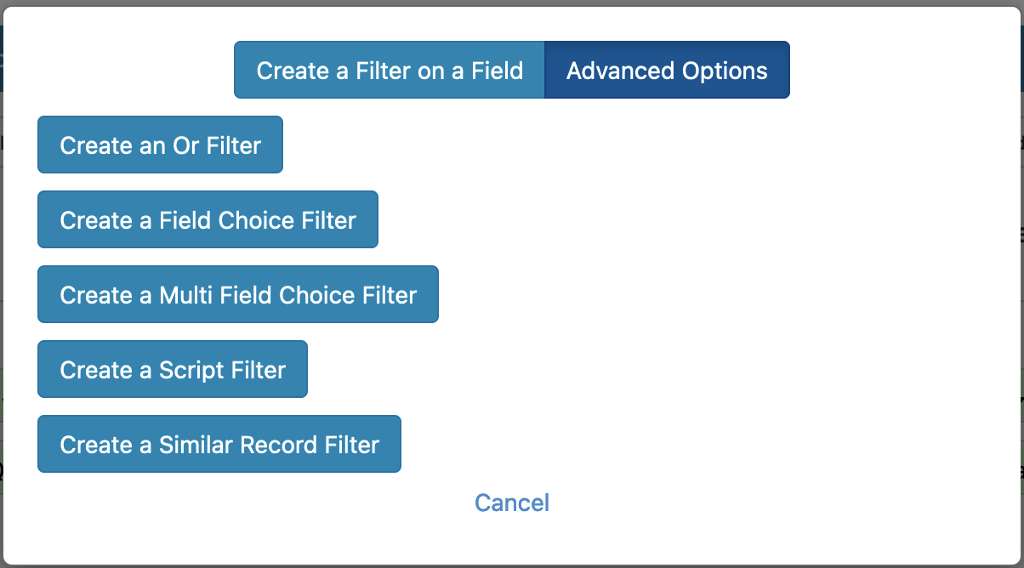Switch to the Create a Filter on a Field tab
This screenshot has width=1024, height=568.
tap(388, 70)
